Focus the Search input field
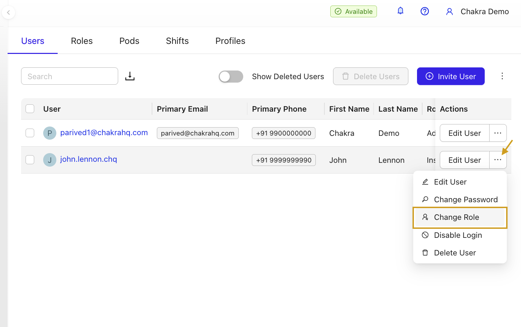Screen dimensions: 521x327 click(69, 76)
